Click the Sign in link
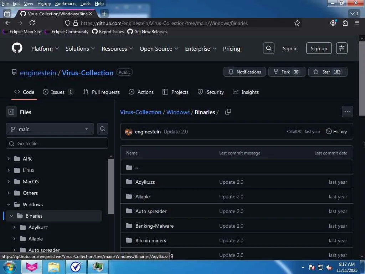 coord(290,49)
